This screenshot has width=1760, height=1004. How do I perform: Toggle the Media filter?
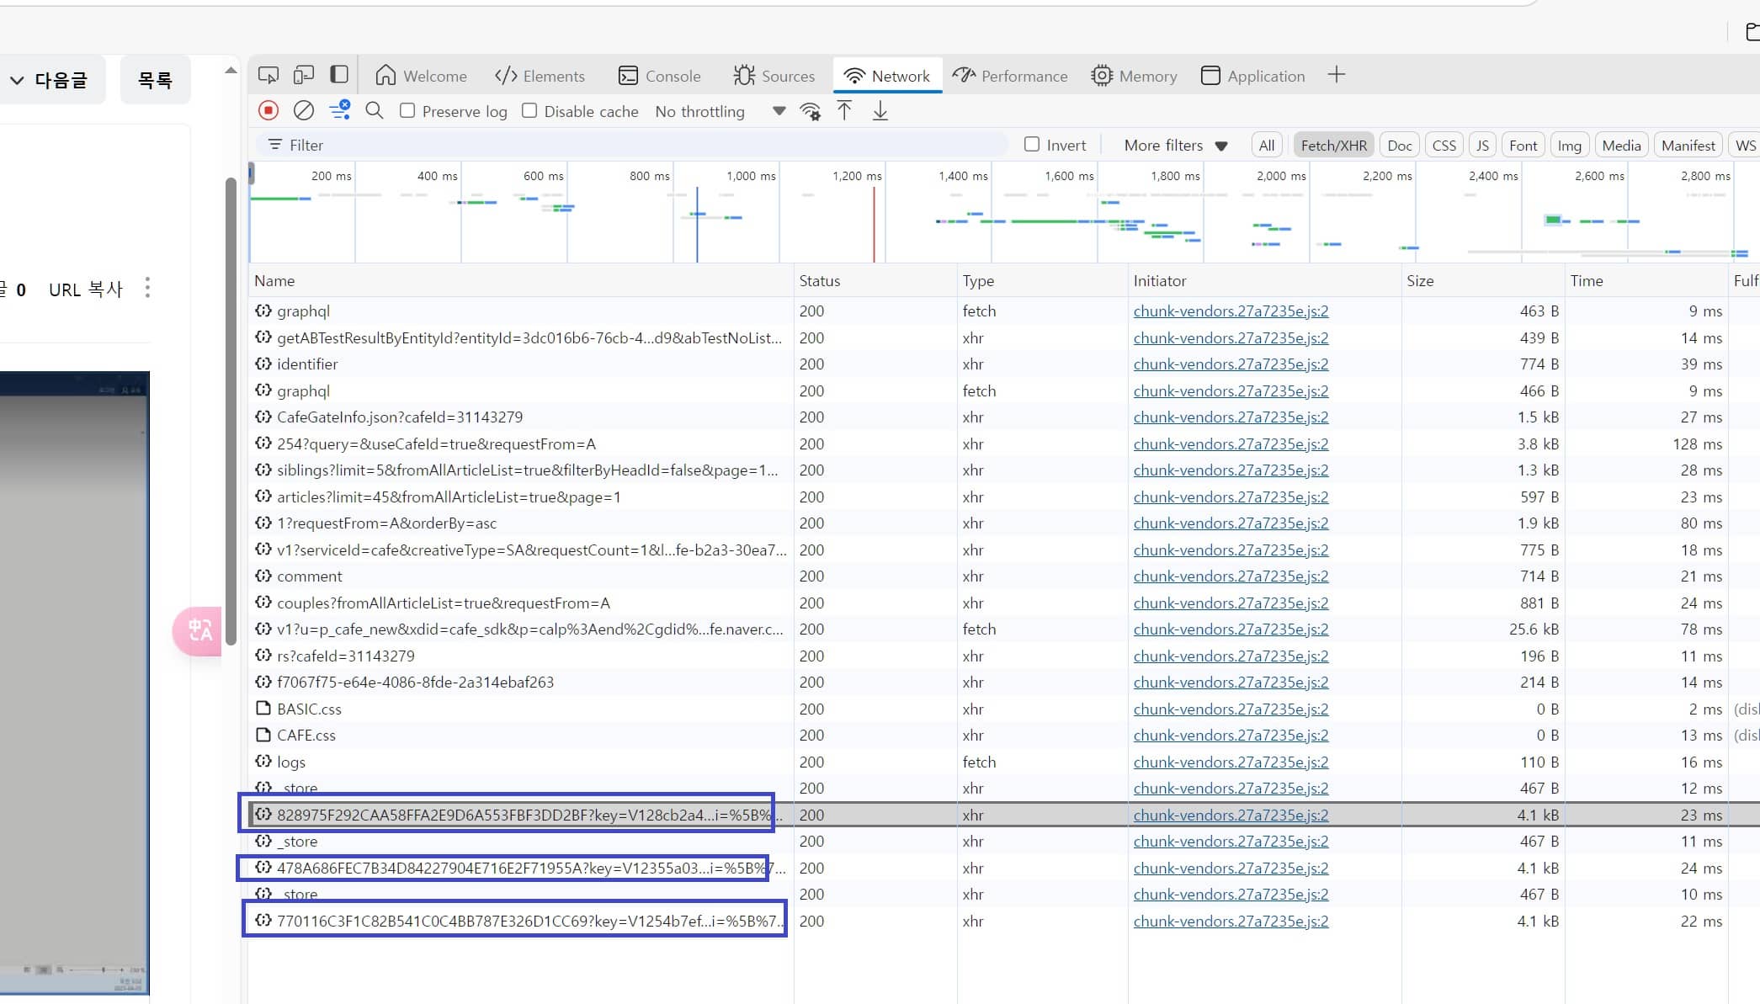pyautogui.click(x=1622, y=145)
